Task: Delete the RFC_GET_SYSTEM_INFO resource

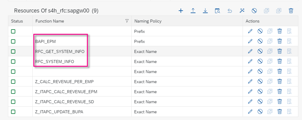Action: 280,51
